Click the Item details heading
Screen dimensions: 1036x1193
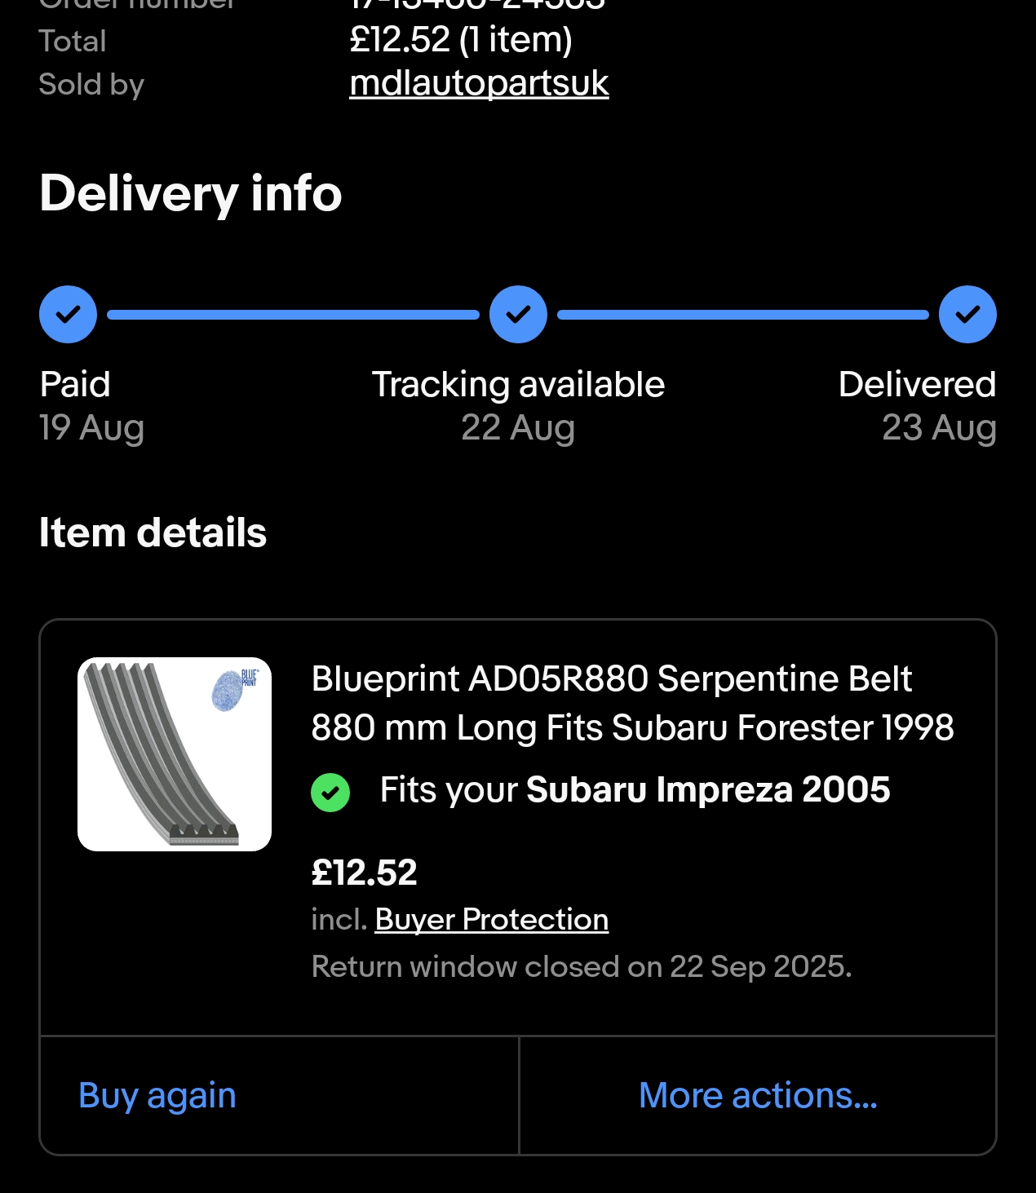coord(153,532)
